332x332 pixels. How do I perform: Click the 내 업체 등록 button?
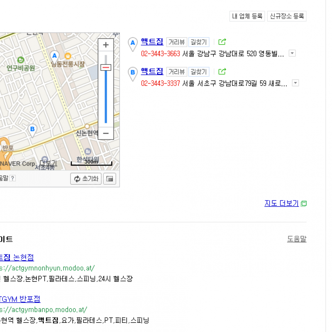tap(247, 16)
